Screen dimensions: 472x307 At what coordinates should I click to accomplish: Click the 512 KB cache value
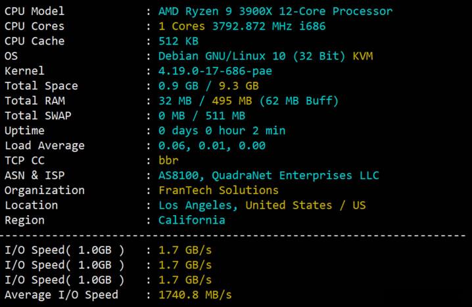(x=178, y=41)
